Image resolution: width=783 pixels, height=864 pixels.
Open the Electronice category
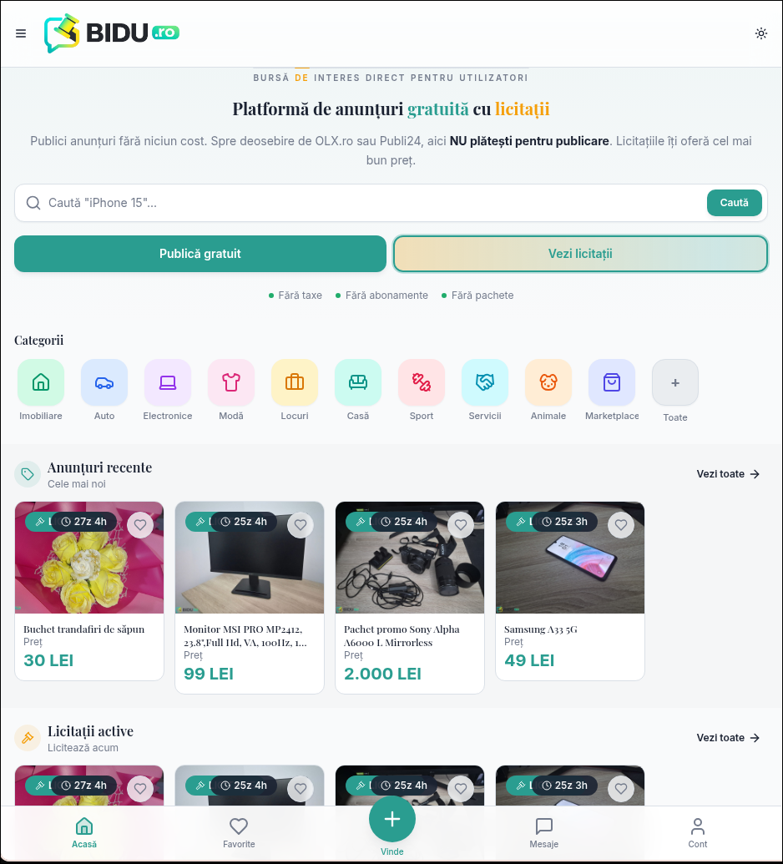[167, 381]
